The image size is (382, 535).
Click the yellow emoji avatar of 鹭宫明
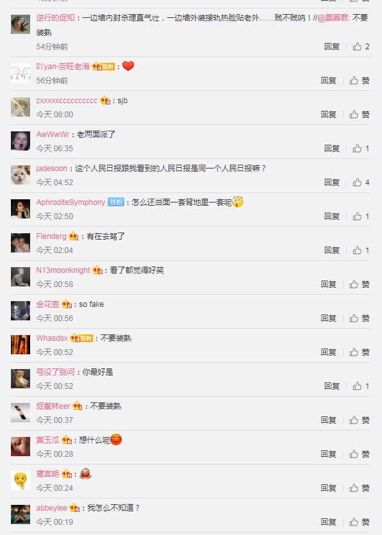point(21,481)
